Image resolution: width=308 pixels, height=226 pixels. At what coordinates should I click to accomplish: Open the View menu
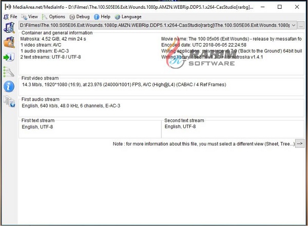(30, 17)
